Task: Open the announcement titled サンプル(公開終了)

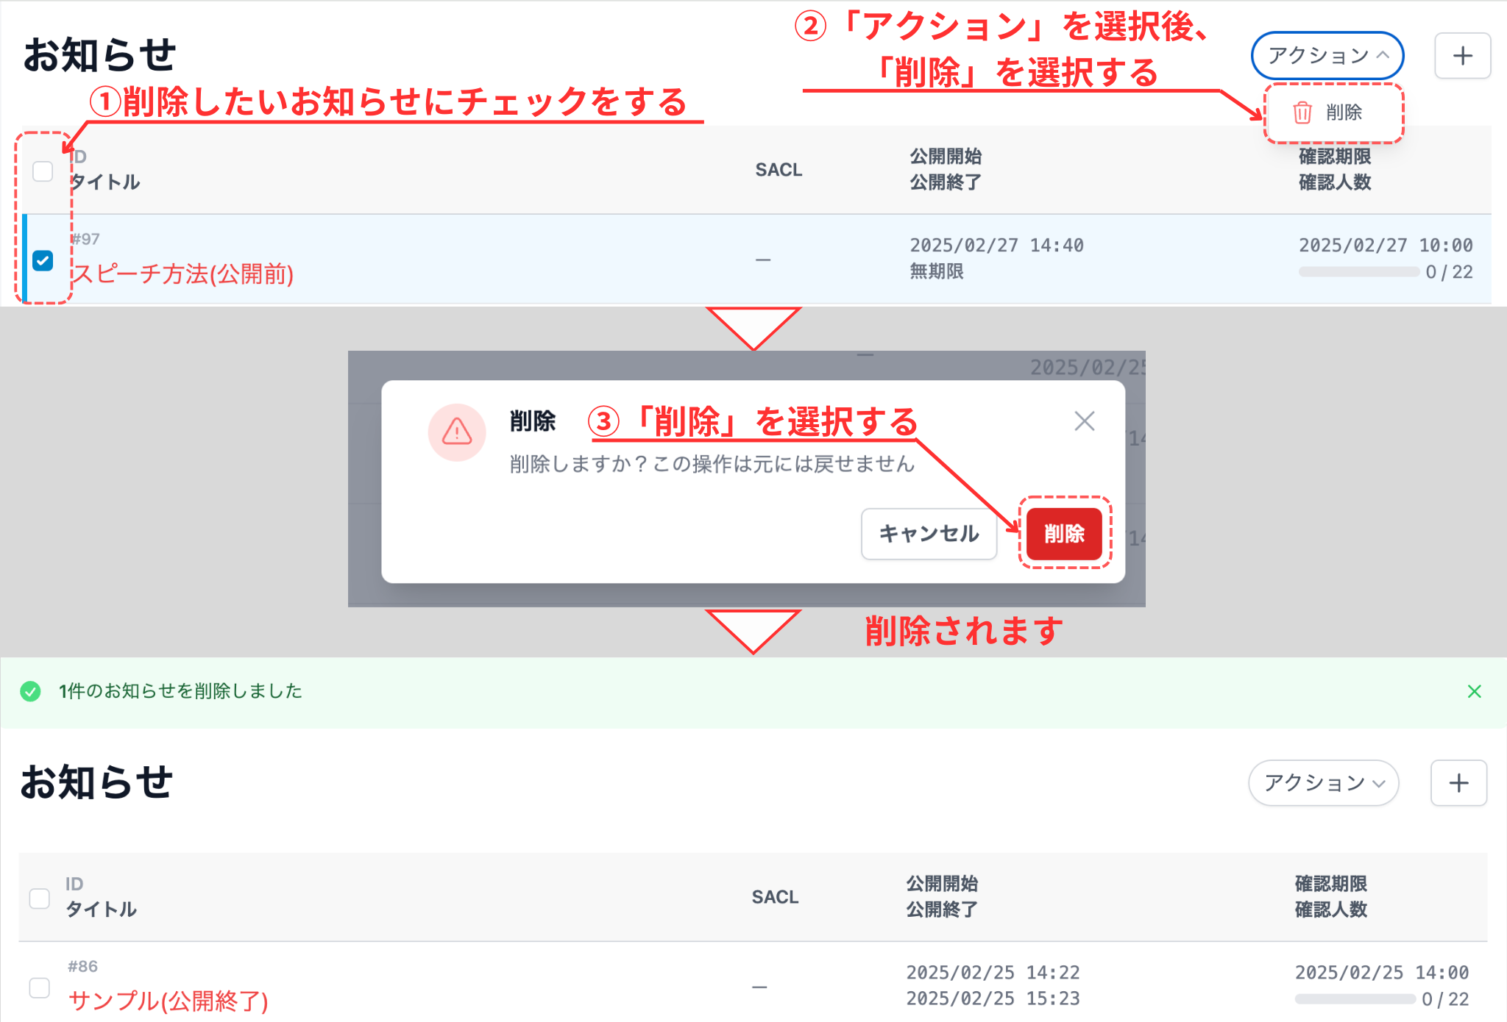Action: [x=168, y=1001]
